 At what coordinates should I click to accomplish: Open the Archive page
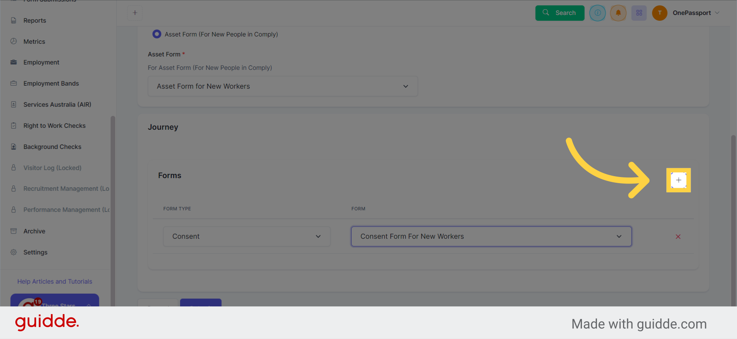pos(34,231)
